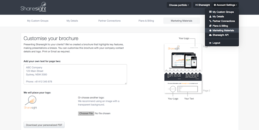Click the 'Or choose another logo:' text
This screenshot has height=130, width=259.
(x=91, y=97)
